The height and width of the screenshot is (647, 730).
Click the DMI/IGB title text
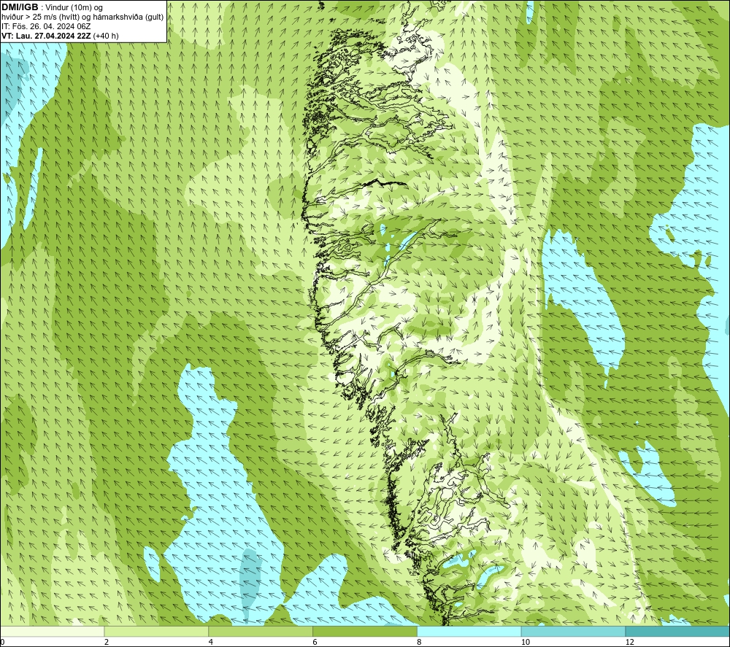tap(20, 7)
